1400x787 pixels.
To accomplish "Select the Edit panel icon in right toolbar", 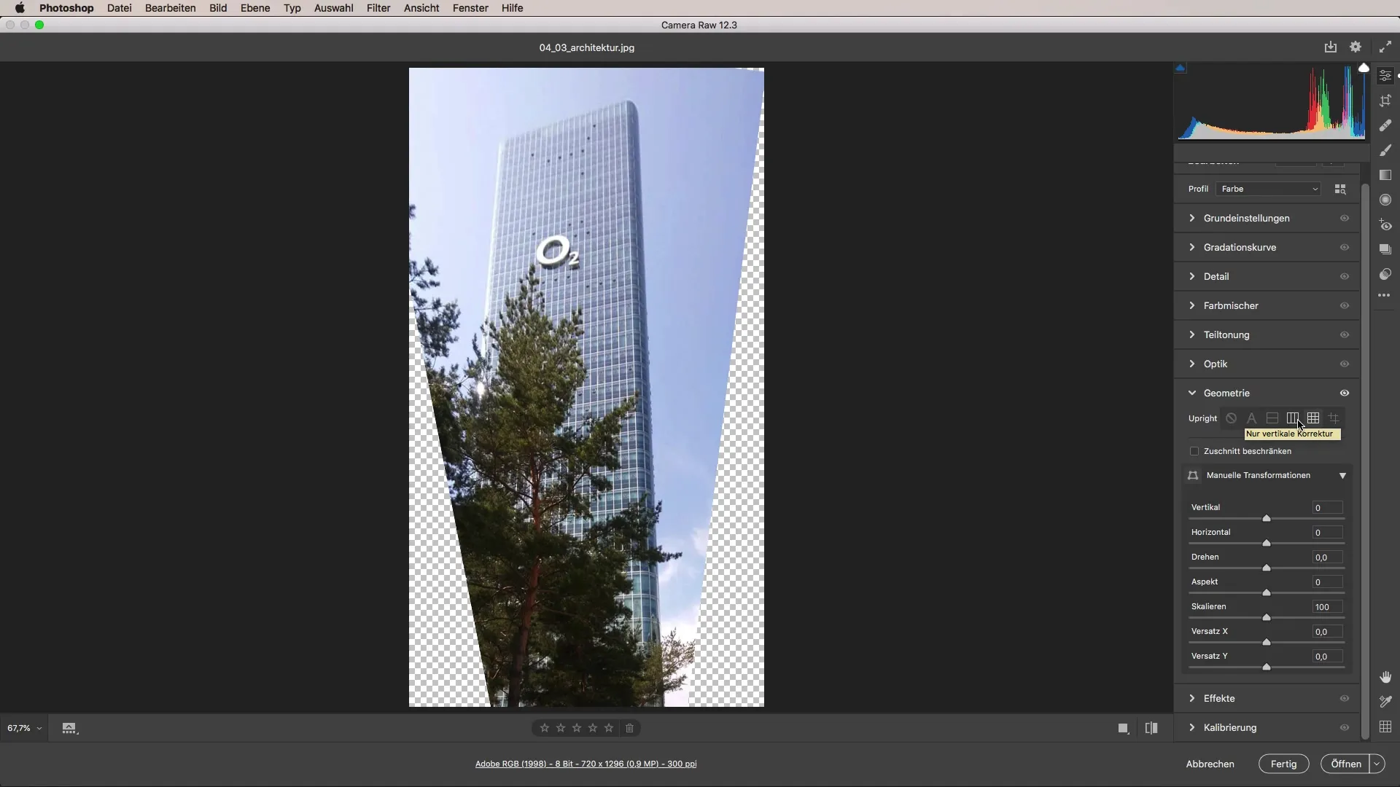I will click(1385, 76).
